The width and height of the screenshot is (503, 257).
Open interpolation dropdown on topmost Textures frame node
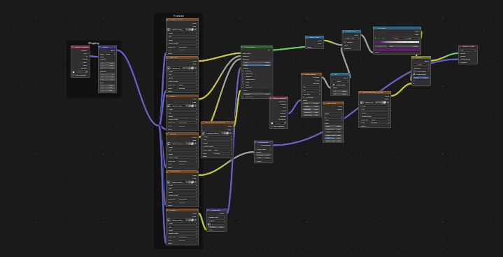point(182,33)
